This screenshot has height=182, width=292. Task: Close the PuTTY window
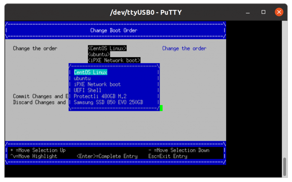(279, 12)
